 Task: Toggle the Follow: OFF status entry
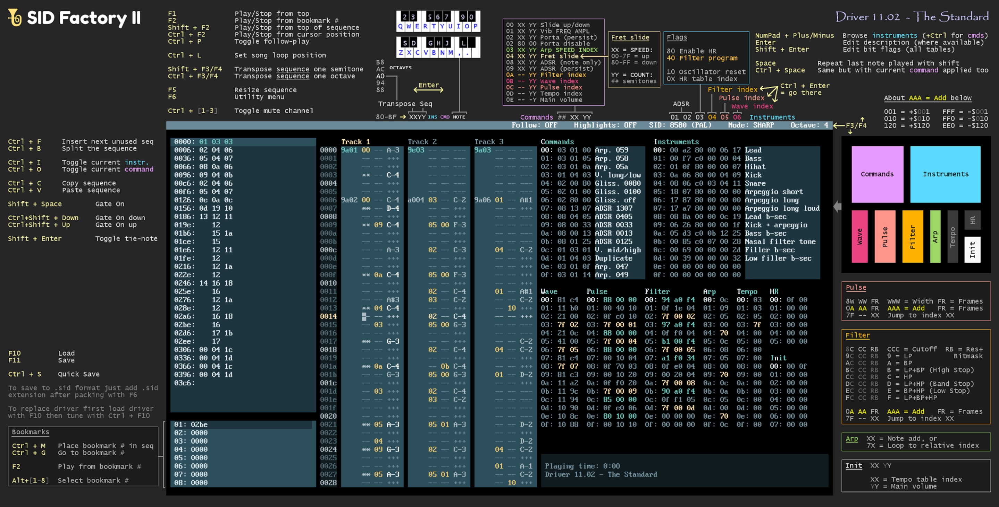pyautogui.click(x=534, y=125)
